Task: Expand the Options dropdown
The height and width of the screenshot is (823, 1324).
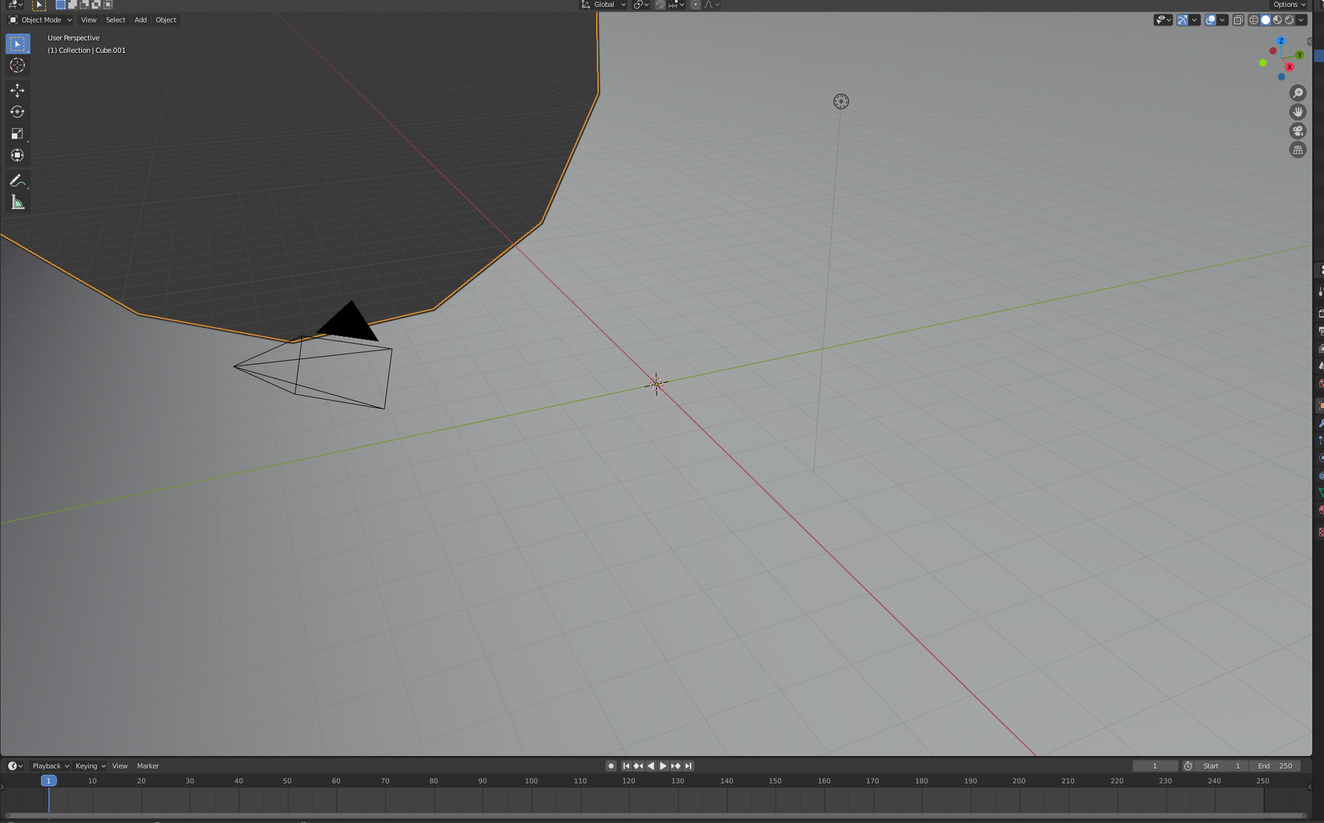Action: pyautogui.click(x=1289, y=5)
